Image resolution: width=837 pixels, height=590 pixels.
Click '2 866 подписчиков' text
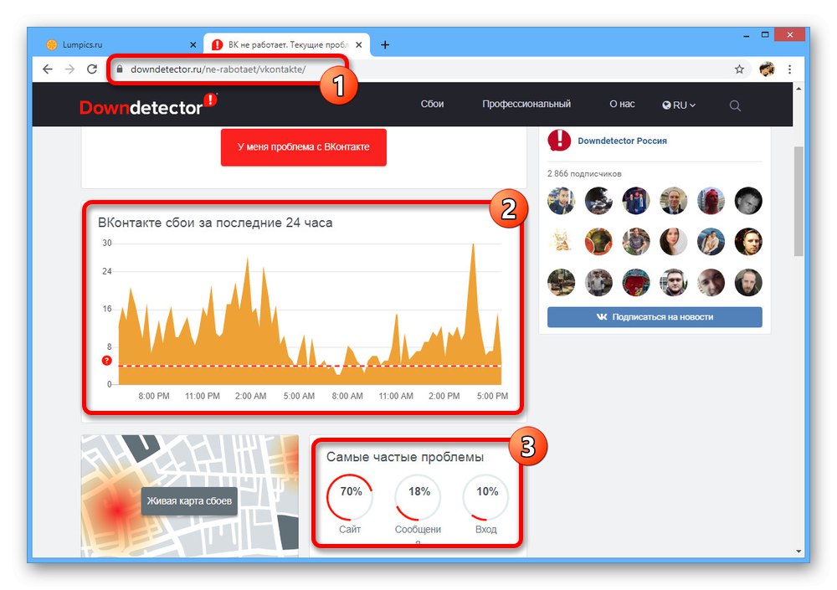pos(584,173)
